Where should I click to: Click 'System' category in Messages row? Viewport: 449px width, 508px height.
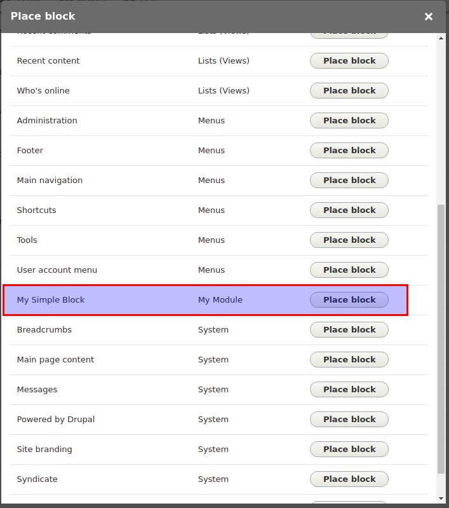[x=213, y=390]
